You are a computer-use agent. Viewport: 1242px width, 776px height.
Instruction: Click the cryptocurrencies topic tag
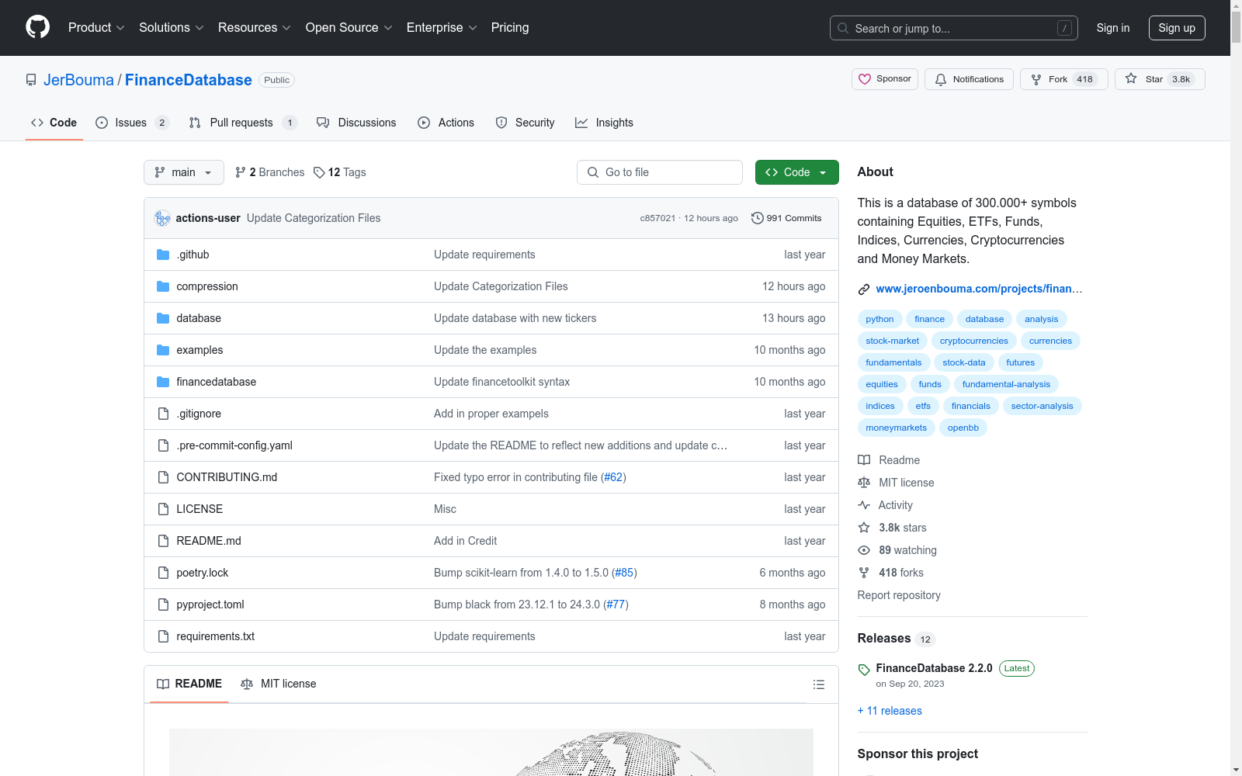click(973, 341)
